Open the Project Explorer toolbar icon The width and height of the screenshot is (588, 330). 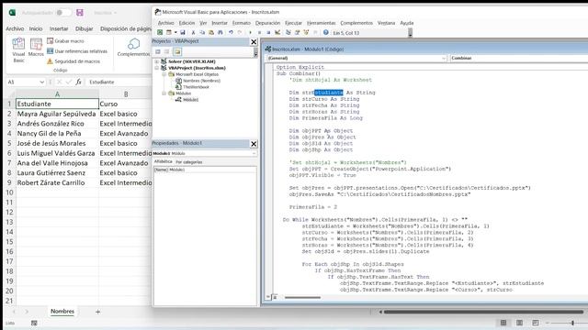288,33
